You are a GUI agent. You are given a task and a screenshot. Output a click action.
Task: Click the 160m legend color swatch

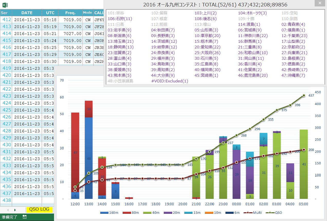[104, 213]
